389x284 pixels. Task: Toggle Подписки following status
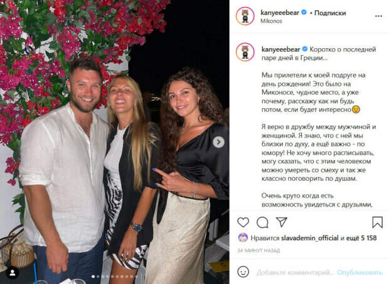(330, 13)
